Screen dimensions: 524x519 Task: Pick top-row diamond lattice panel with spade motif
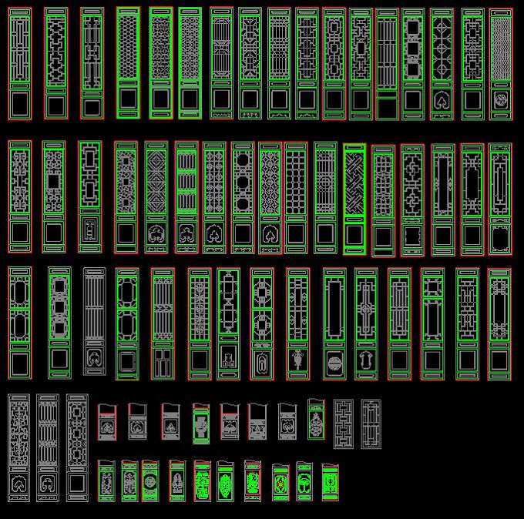click(x=442, y=63)
